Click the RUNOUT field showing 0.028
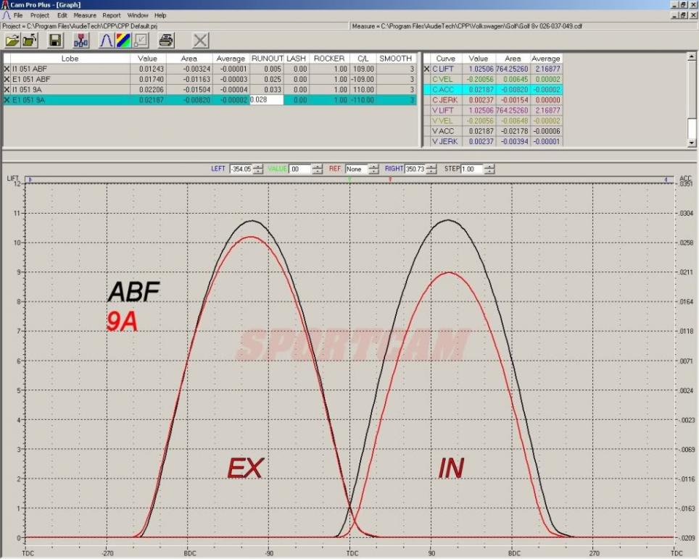This screenshot has width=699, height=559. [267, 100]
